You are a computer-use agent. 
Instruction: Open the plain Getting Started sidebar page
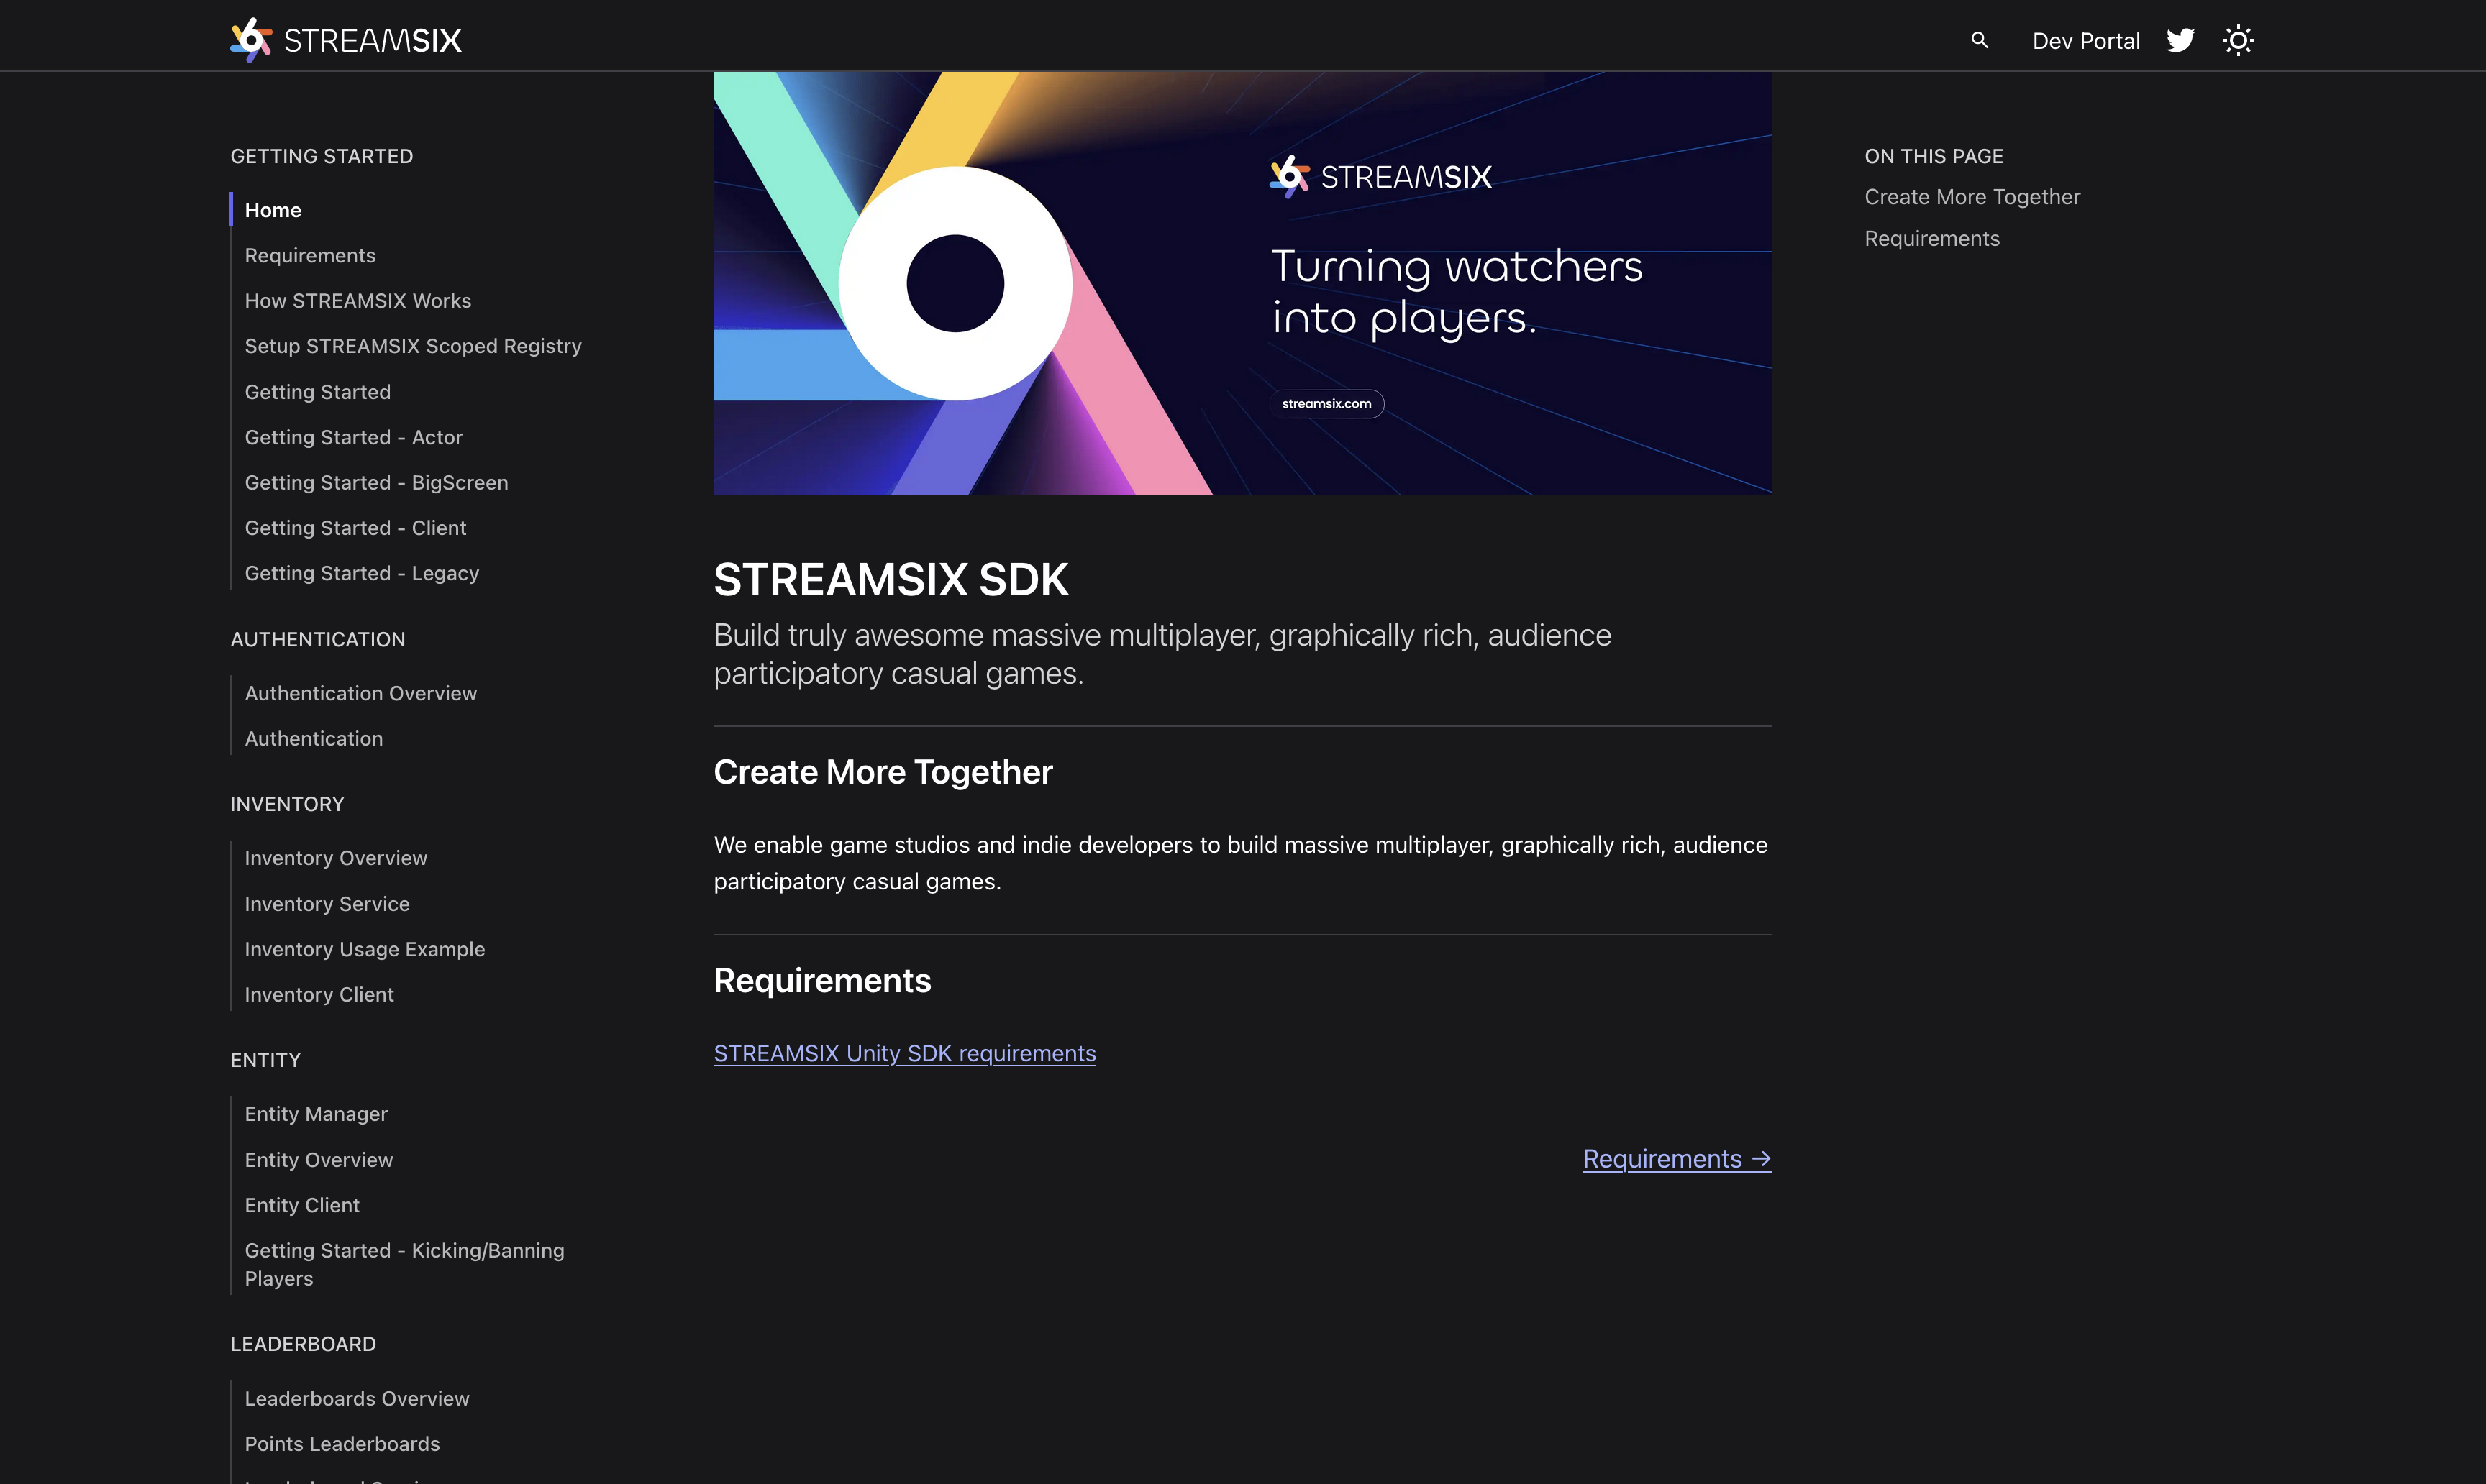coord(318,392)
